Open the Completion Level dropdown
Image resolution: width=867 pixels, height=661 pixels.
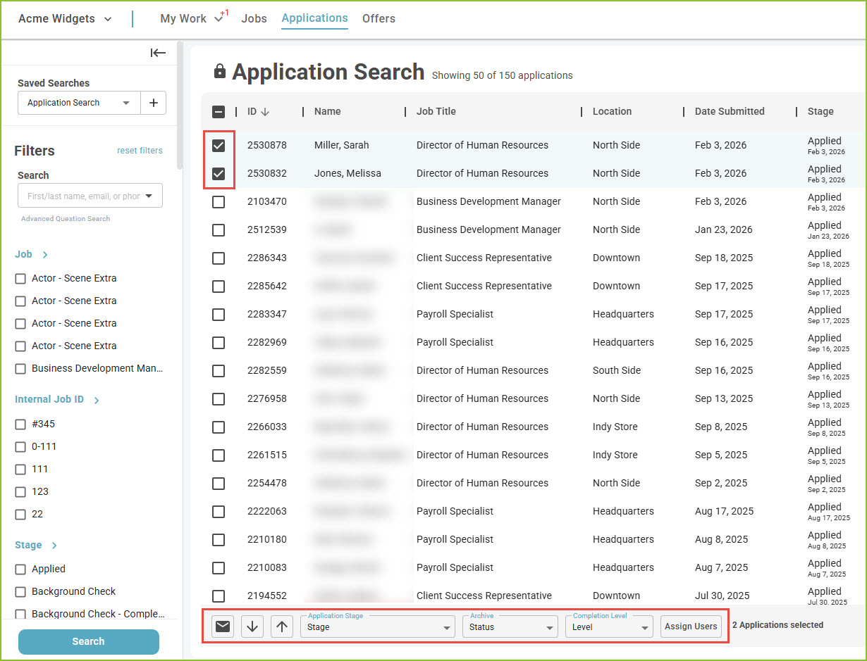[610, 627]
